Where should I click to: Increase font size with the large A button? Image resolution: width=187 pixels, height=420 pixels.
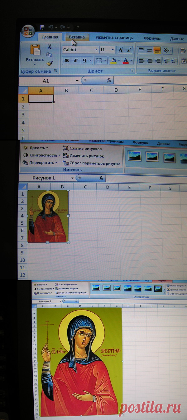[x=121, y=50]
